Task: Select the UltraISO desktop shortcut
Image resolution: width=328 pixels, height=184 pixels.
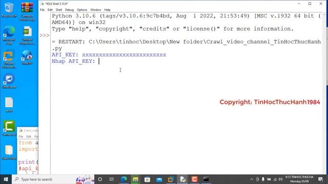Action: tap(27, 57)
